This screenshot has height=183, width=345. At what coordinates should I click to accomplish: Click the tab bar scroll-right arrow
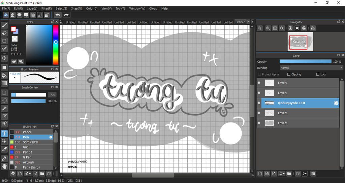tap(253, 22)
